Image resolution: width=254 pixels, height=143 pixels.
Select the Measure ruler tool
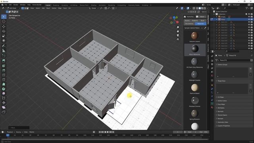4,51
